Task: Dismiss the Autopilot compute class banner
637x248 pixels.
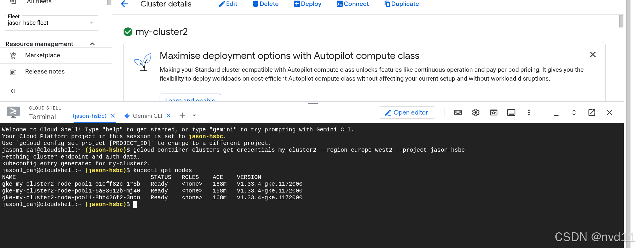Action: [593, 55]
